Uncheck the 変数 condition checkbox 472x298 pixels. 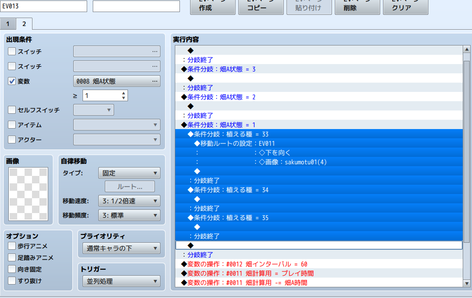12,81
